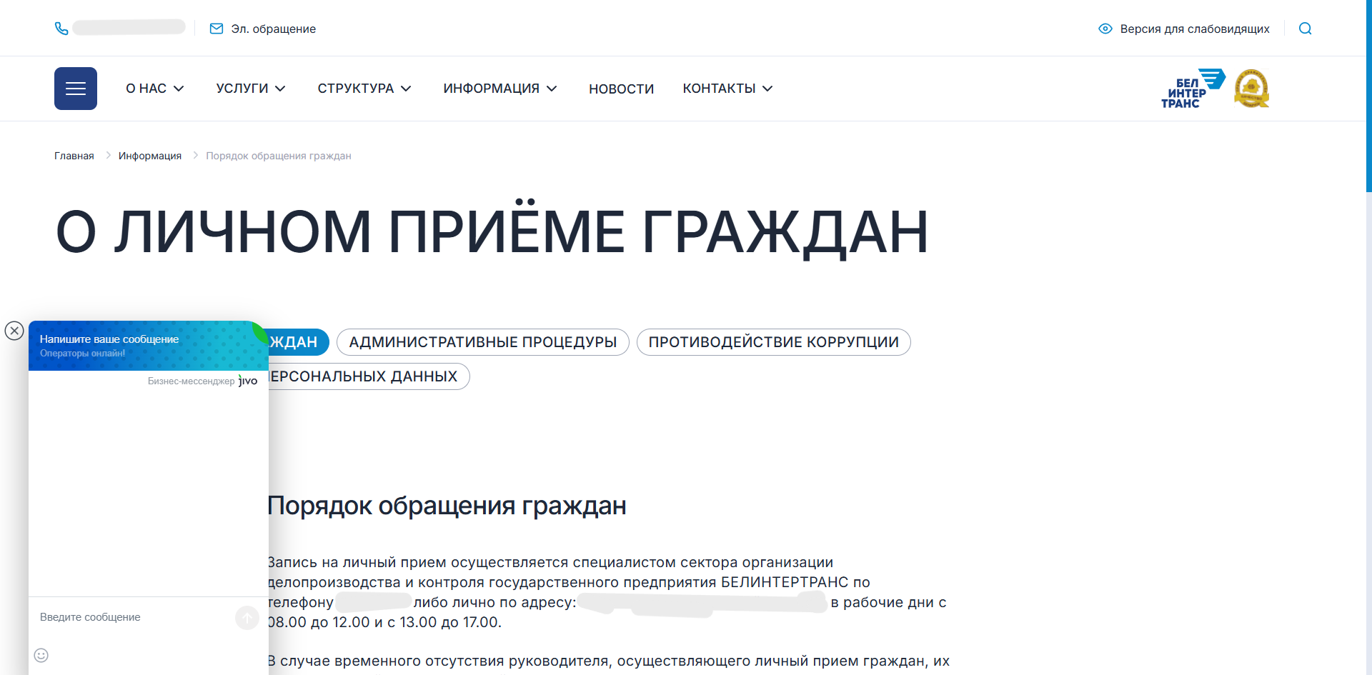Viewport: 1372px width, 675px height.
Task: Expand the chevron next to УСЛУГИ
Action: point(280,89)
